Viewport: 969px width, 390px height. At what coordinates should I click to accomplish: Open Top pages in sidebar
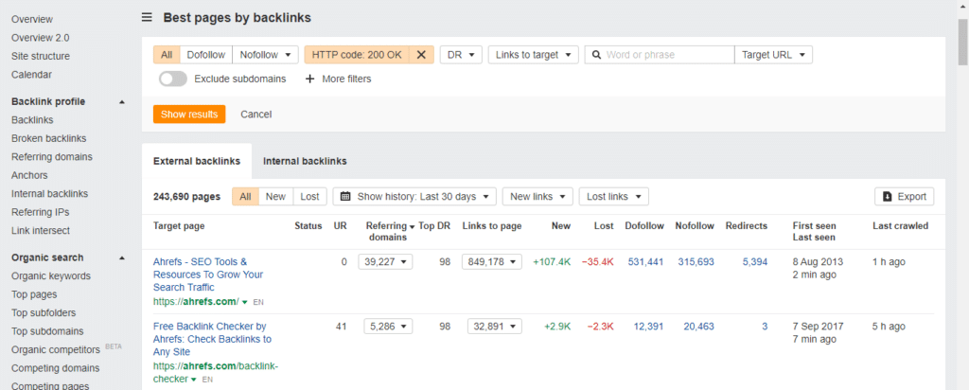(x=34, y=294)
